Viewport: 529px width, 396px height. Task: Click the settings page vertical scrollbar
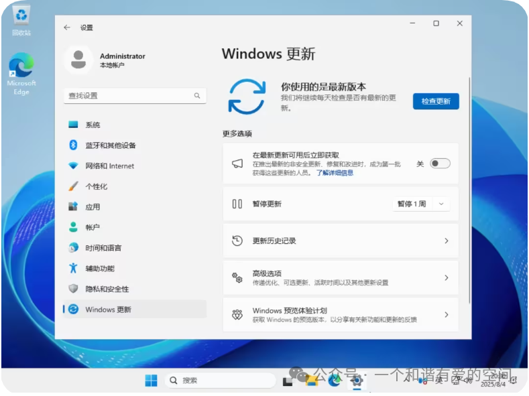coord(469,188)
